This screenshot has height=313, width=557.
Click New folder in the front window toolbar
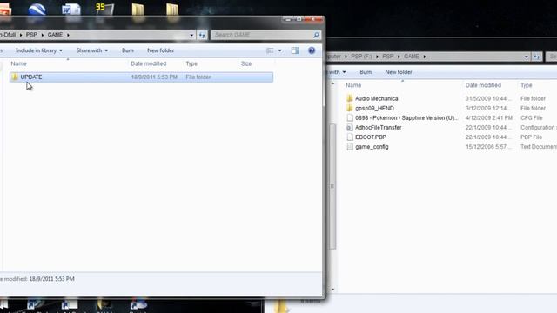pyautogui.click(x=160, y=50)
